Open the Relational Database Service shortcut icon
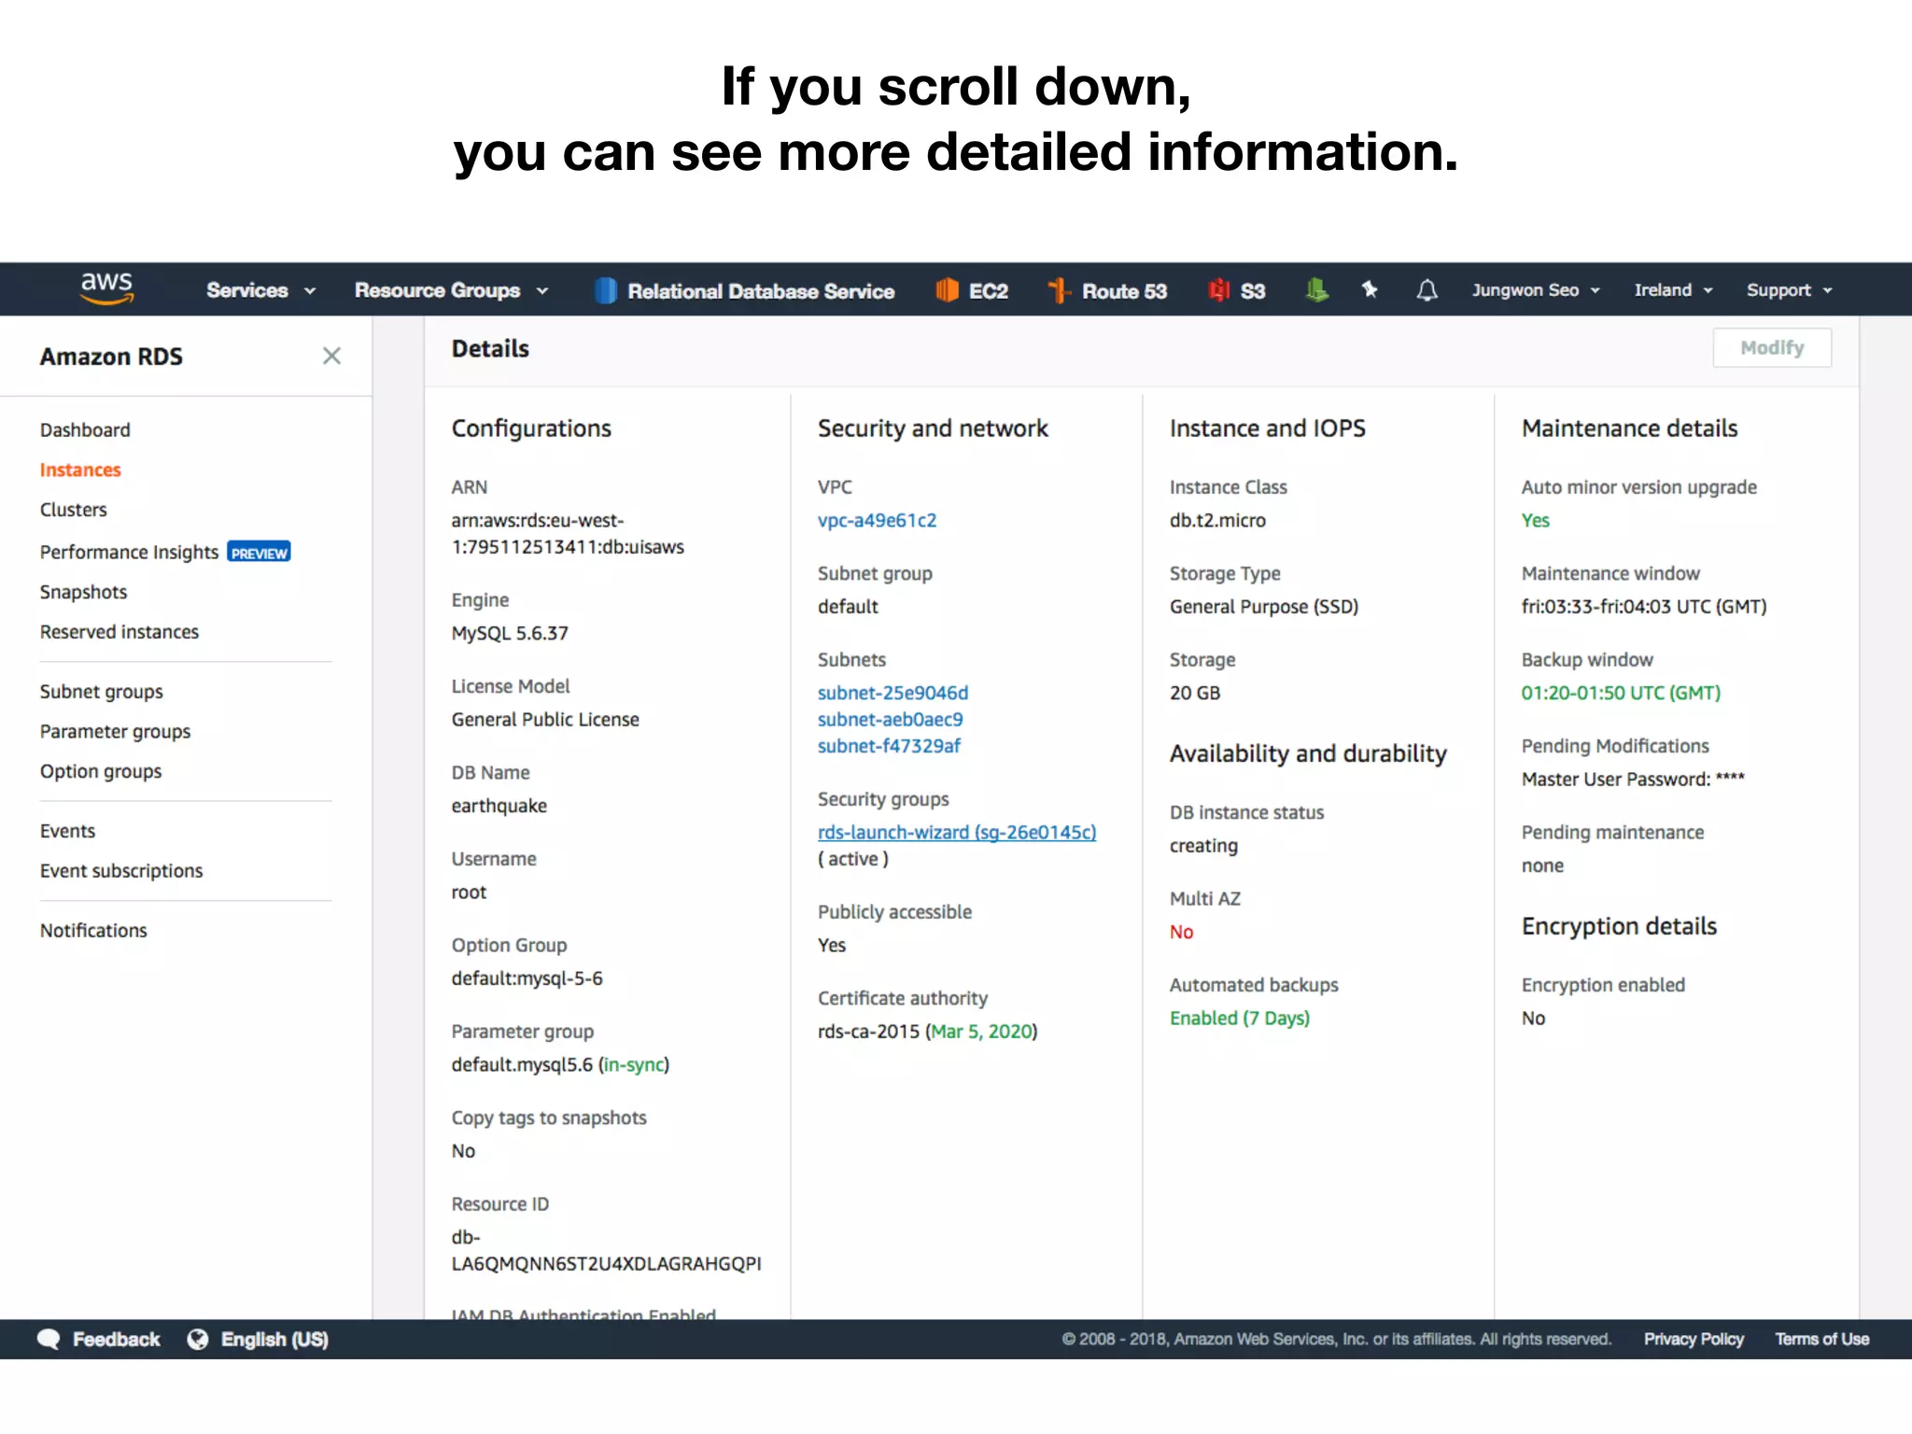The image size is (1912, 1434). coord(606,291)
